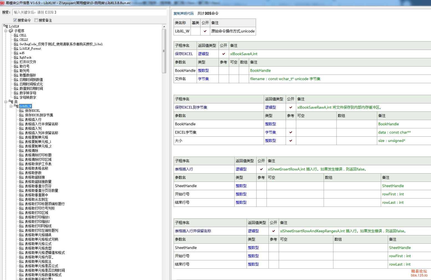The image size is (431, 280).
Task: Click the icon beside 表格取单元格公式
Action: click(x=21, y=244)
